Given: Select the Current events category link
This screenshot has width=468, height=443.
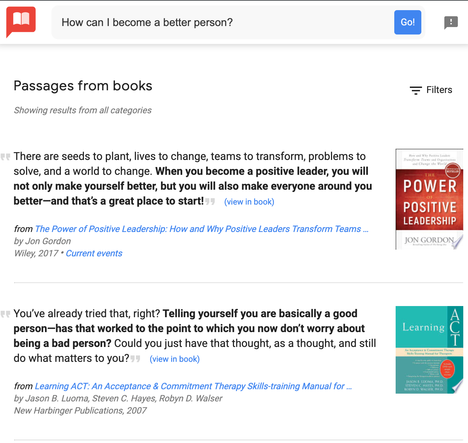Looking at the screenshot, I should [94, 253].
